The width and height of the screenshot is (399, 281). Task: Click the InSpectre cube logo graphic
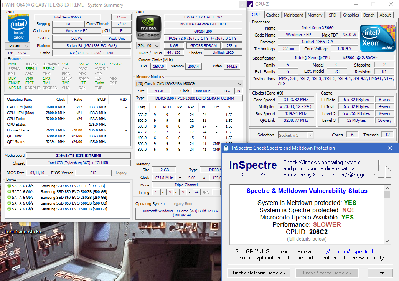(382, 168)
